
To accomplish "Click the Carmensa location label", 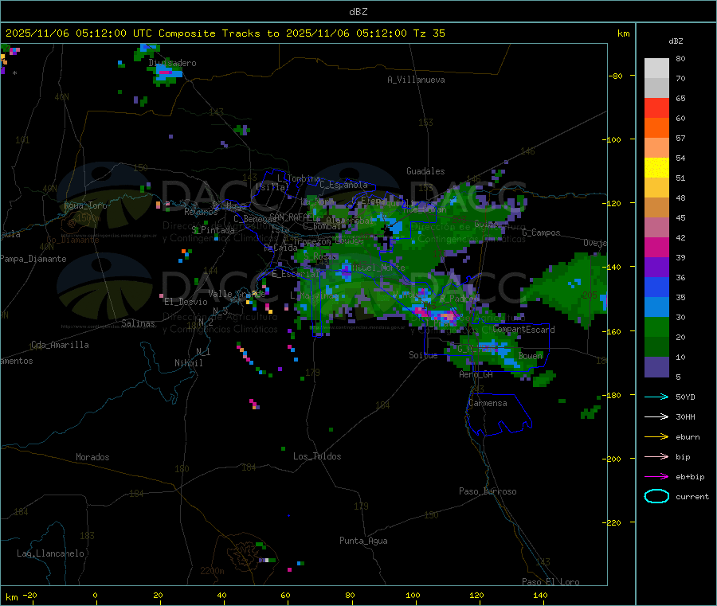I will click(x=488, y=403).
